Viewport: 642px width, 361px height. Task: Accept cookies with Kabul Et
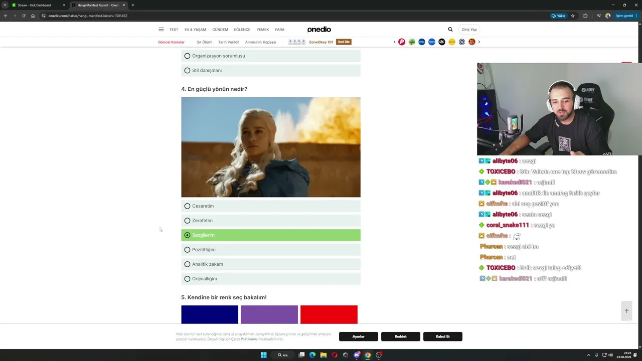pos(443,336)
